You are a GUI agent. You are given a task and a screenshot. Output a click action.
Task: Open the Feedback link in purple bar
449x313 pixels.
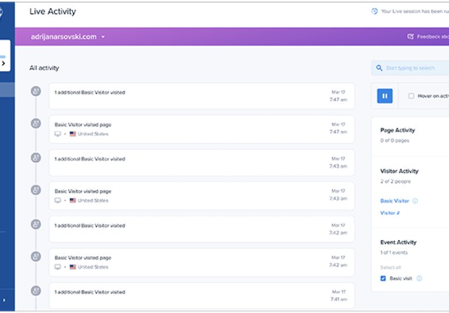[433, 36]
